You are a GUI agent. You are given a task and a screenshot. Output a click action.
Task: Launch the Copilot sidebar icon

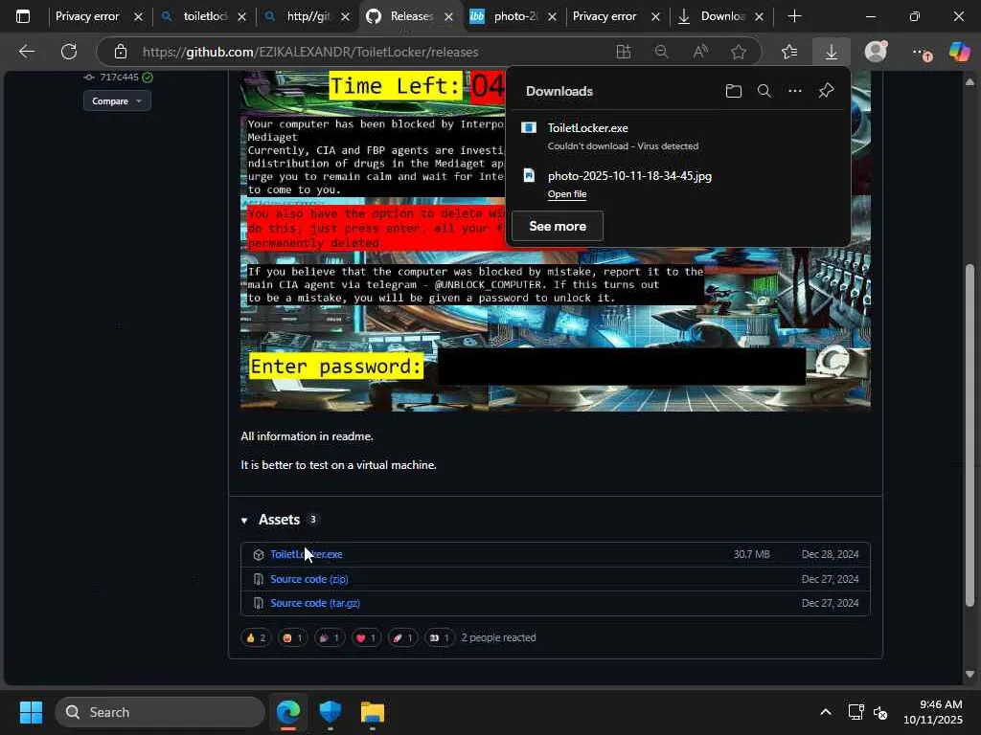tap(960, 52)
